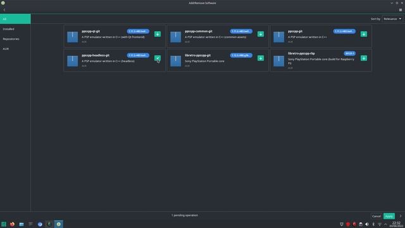
Task: Open Bluetooth settings in system tray
Action: [x=373, y=224]
